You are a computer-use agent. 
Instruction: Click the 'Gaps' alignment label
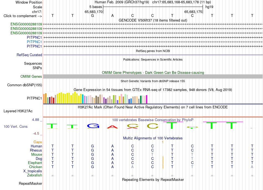(38, 142)
